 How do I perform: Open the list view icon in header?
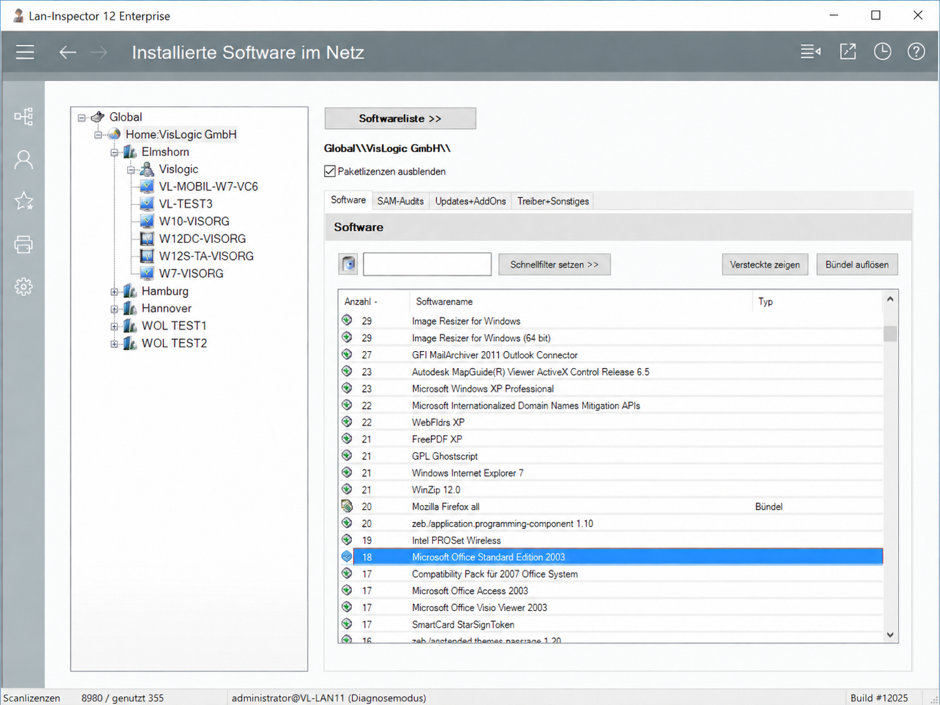point(810,51)
